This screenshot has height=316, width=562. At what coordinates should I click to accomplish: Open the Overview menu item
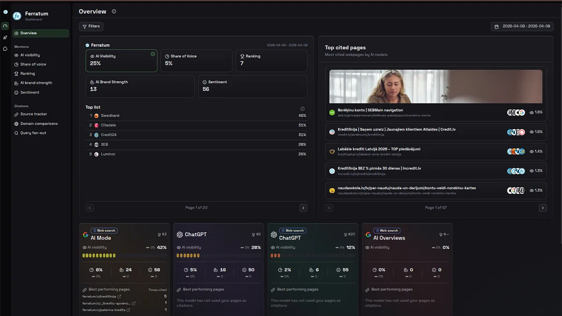click(40, 33)
